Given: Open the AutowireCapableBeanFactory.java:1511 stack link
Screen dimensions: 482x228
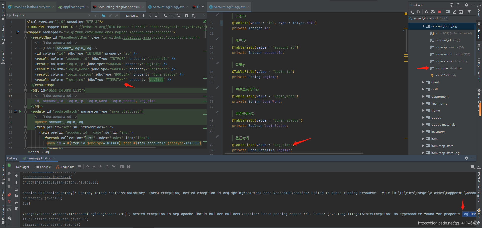Looking at the screenshot, I should [60, 183].
